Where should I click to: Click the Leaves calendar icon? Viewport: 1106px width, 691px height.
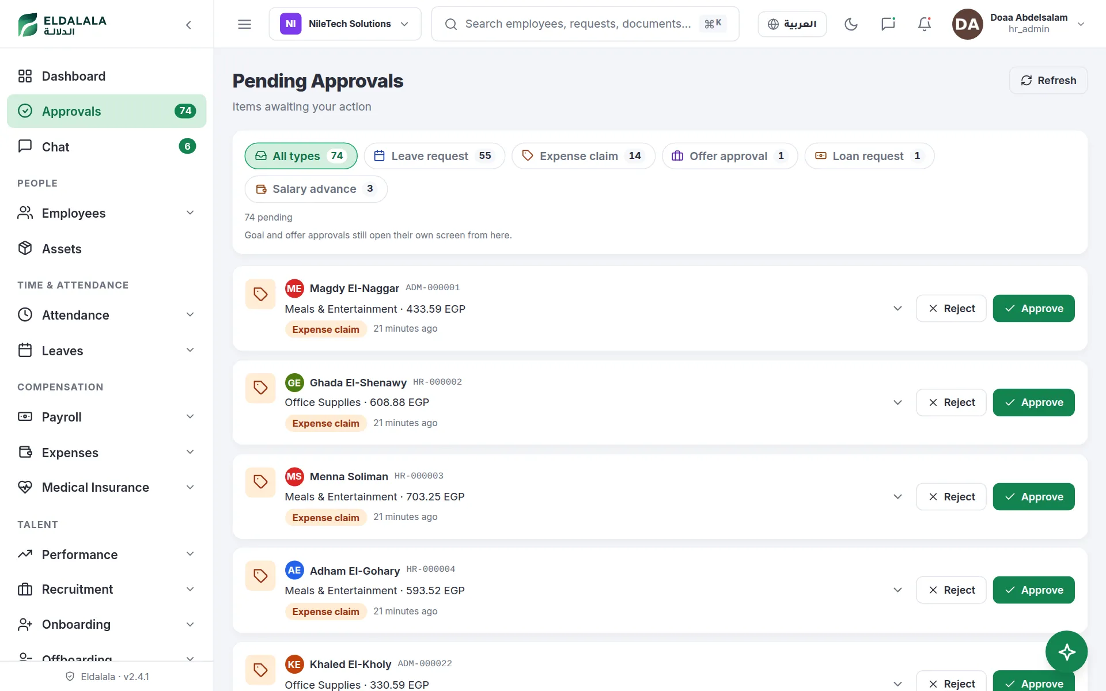(x=25, y=350)
